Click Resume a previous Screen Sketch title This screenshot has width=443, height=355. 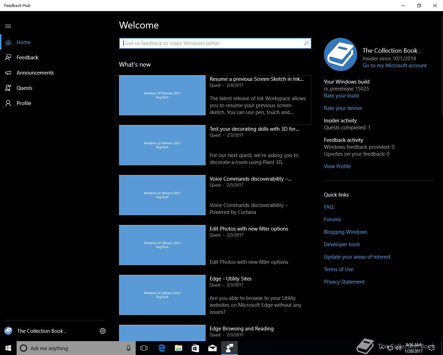click(x=257, y=79)
